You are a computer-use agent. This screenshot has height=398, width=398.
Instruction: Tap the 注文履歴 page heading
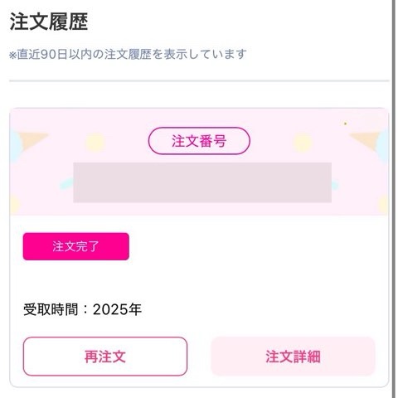(49, 22)
